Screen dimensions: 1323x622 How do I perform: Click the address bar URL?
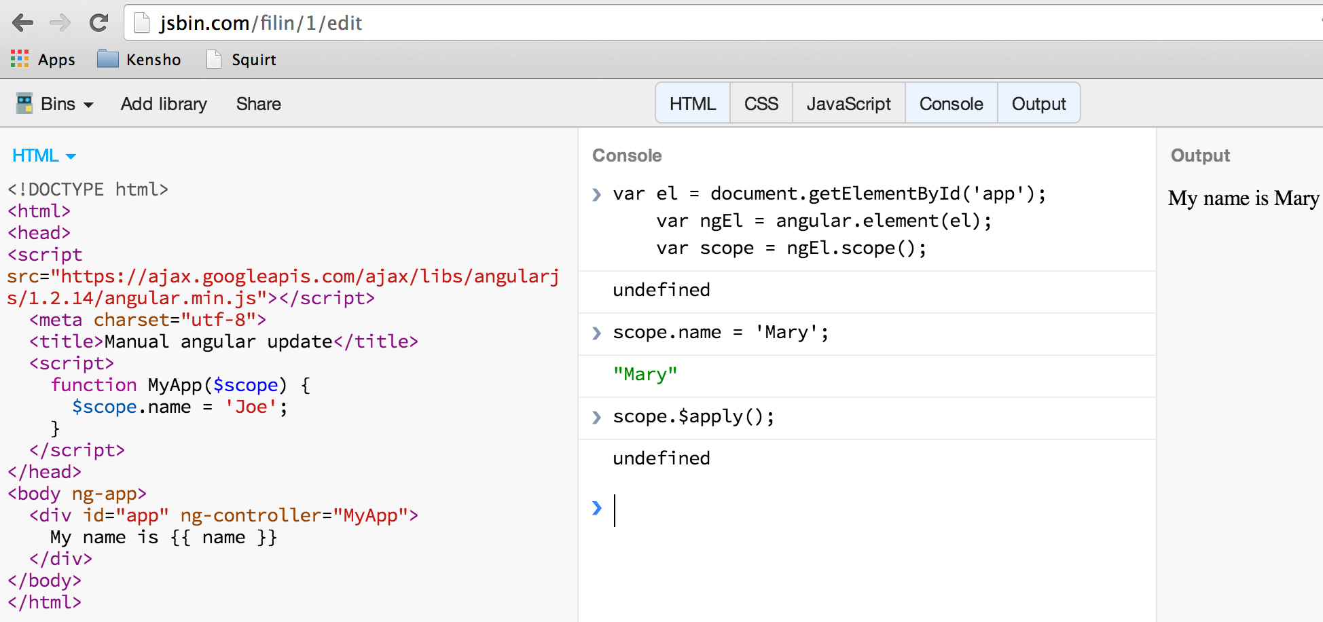tap(261, 23)
